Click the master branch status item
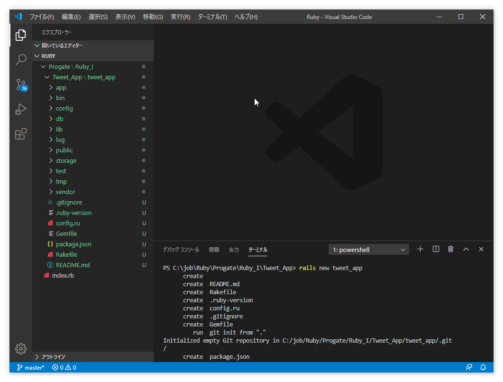Screen dimensions: 503x382 point(31,367)
